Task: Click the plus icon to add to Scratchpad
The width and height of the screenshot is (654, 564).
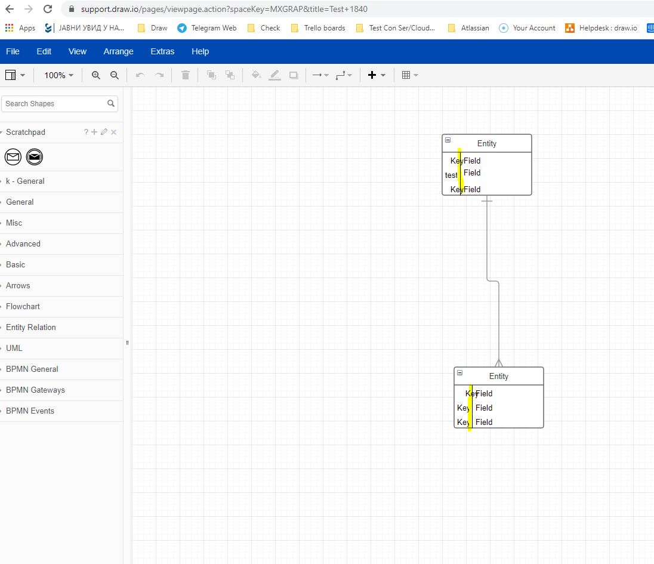Action: (94, 132)
